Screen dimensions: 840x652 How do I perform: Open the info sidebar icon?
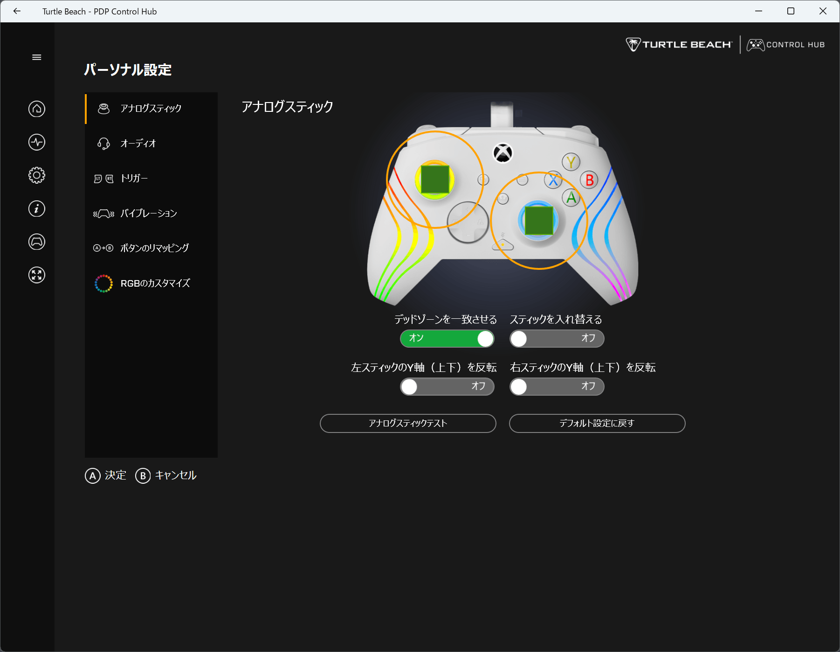coord(36,208)
